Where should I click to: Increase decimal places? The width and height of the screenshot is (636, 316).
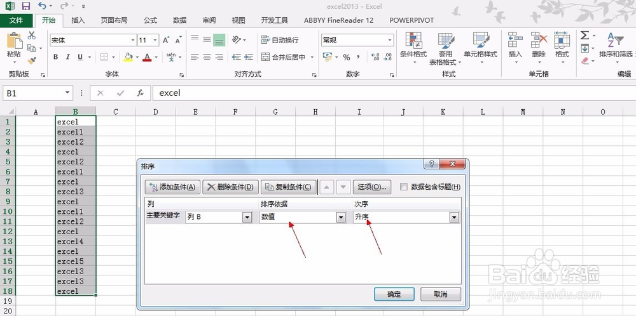pos(376,57)
